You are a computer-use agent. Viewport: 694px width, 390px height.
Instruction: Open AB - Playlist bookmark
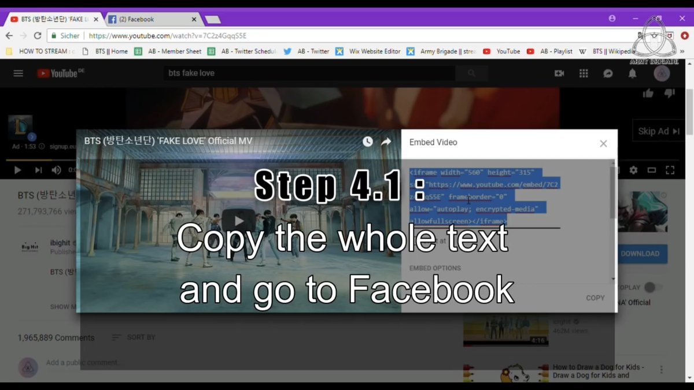coord(549,51)
